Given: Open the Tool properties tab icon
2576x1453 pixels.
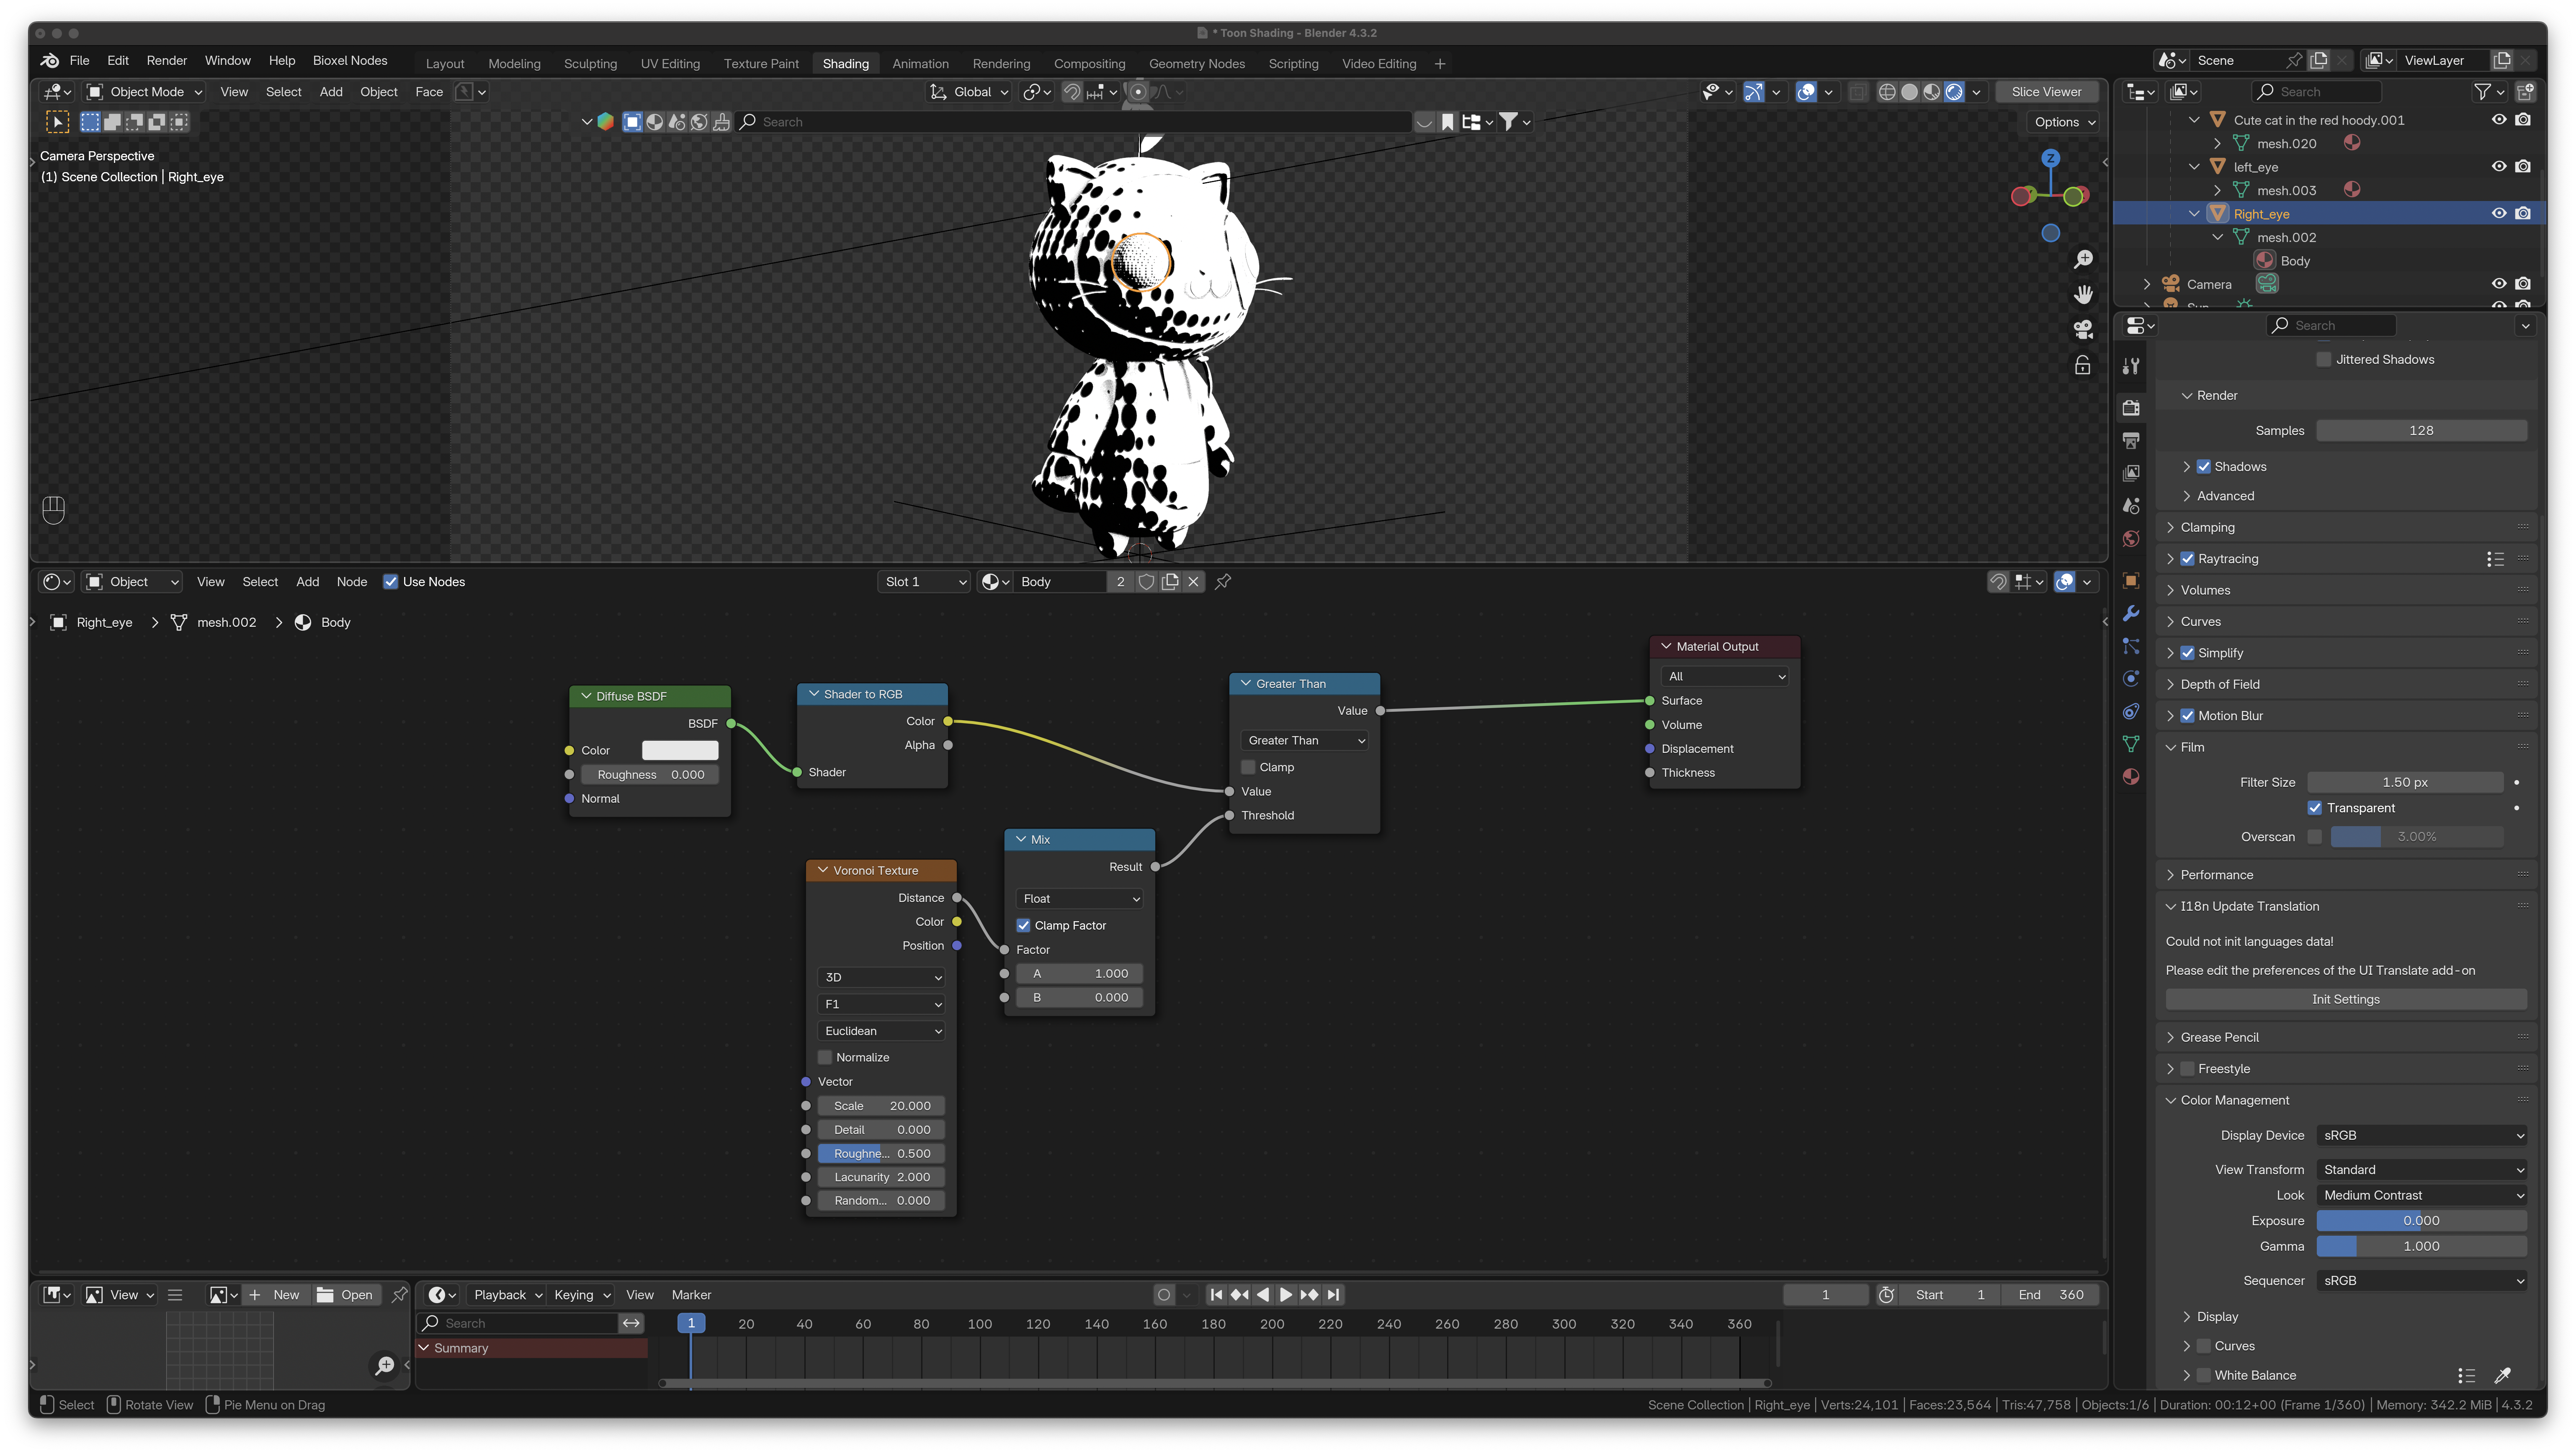Looking at the screenshot, I should click(2131, 367).
